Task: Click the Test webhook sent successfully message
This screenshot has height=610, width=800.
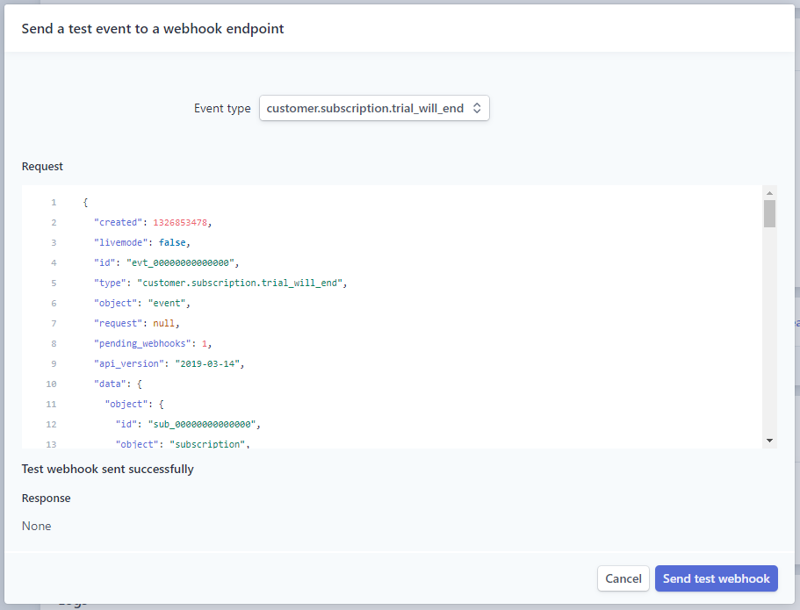Action: [x=107, y=470]
